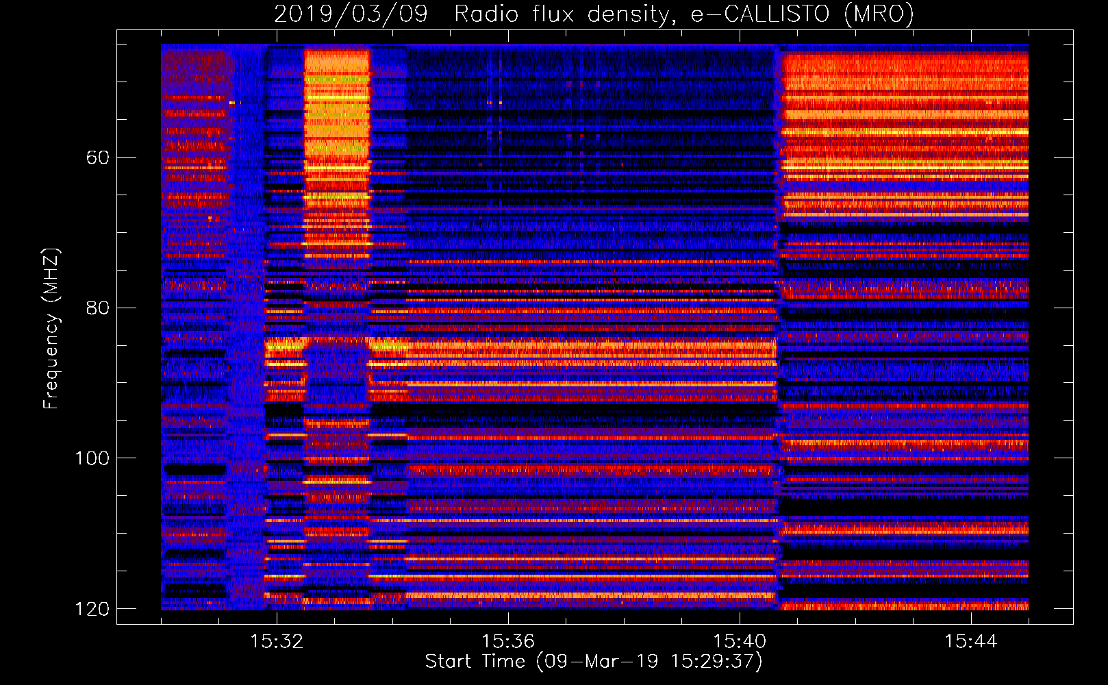Click the 15:36 time tick label
This screenshot has height=685, width=1108.
click(x=508, y=642)
